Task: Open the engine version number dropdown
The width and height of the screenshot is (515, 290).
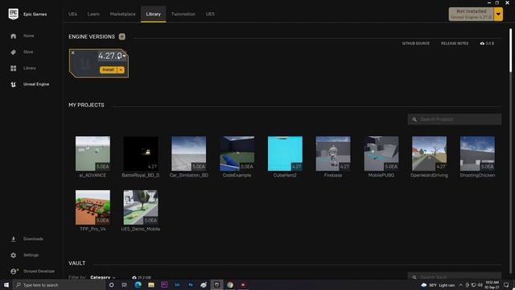Action: point(124,56)
